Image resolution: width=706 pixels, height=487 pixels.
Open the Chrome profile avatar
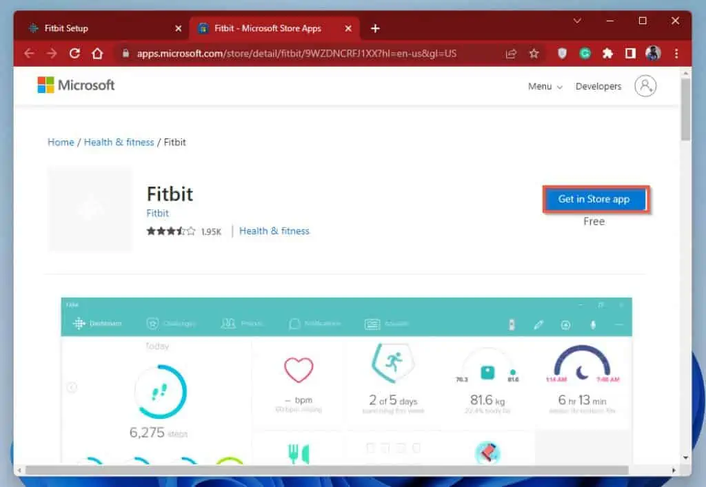(x=653, y=54)
